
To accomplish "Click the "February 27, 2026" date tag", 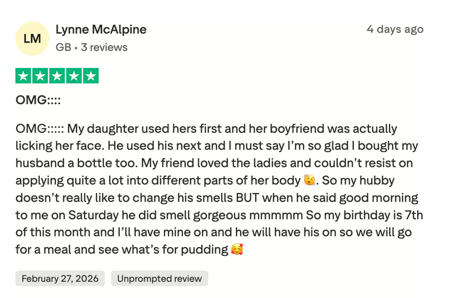I will point(60,279).
